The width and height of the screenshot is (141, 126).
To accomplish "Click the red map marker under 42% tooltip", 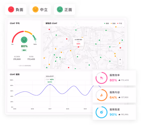I will (78, 47).
